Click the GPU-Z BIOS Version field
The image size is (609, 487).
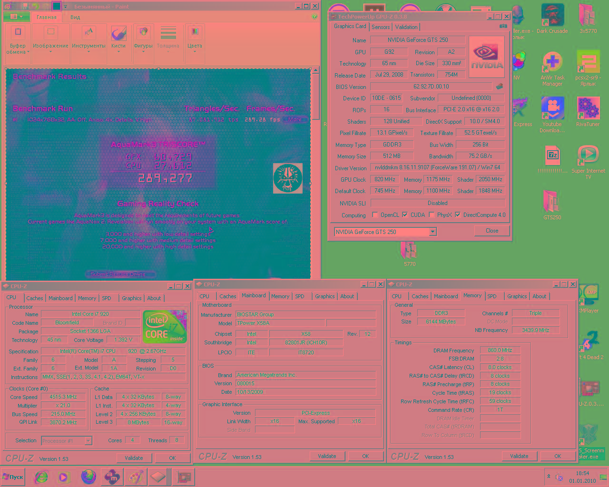point(431,87)
